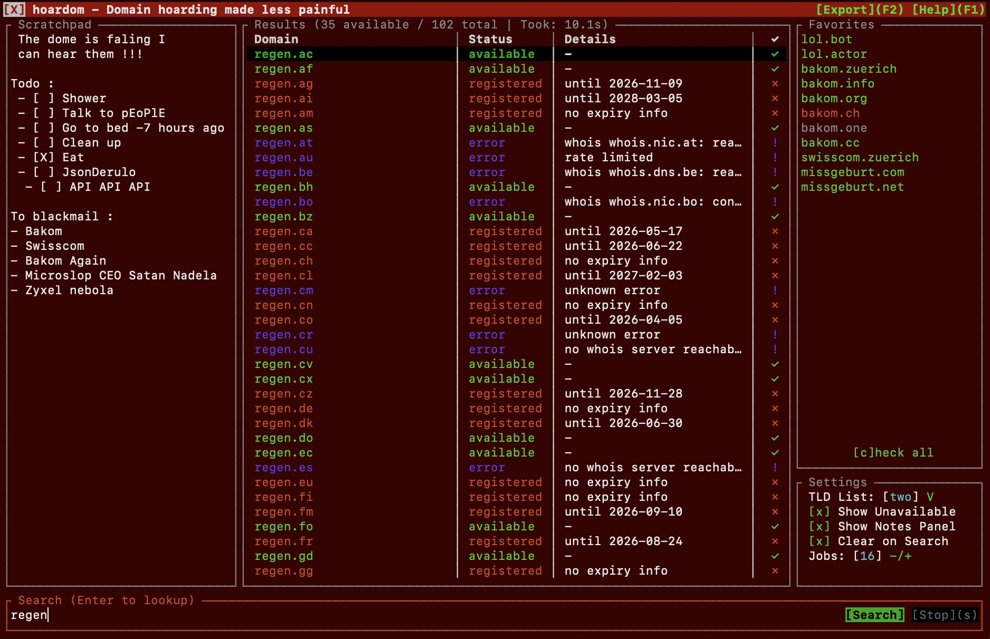Open the Help menu in title bar
This screenshot has width=990, height=639.
[x=948, y=9]
